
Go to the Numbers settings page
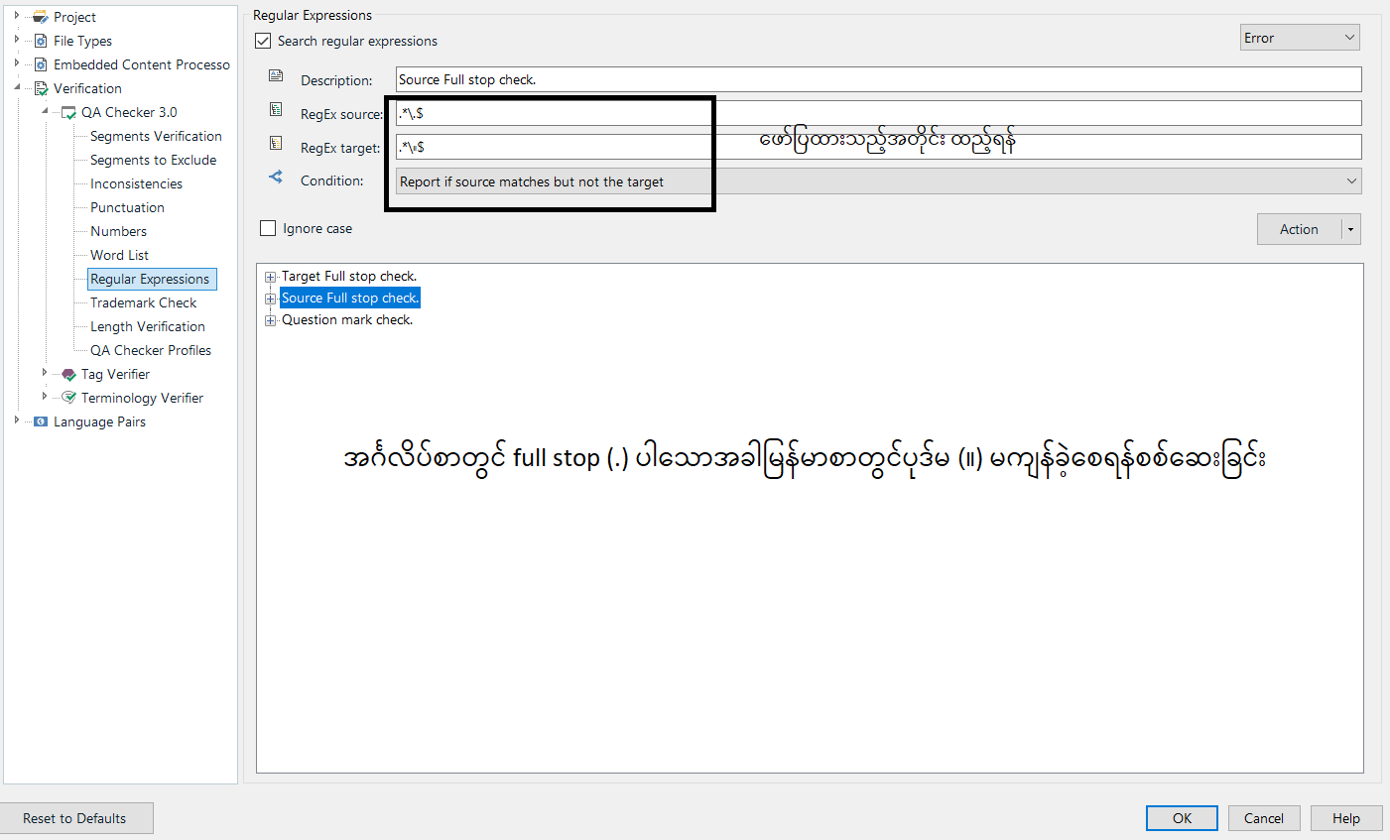118,231
